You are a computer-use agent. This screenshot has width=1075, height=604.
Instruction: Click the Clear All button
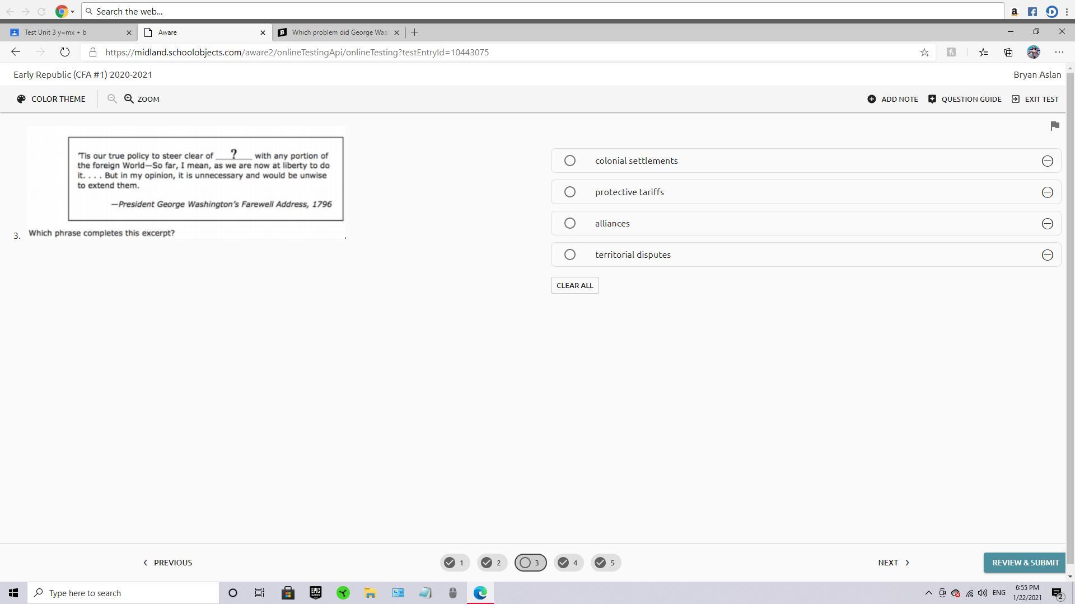(x=574, y=285)
